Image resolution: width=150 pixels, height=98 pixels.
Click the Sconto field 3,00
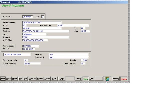coord(84,60)
